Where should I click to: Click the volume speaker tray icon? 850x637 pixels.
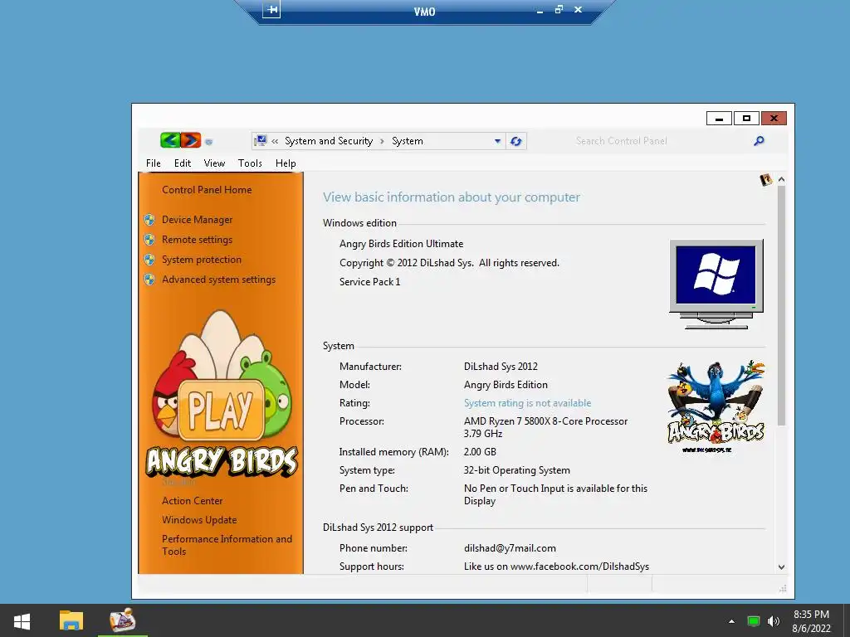774,621
